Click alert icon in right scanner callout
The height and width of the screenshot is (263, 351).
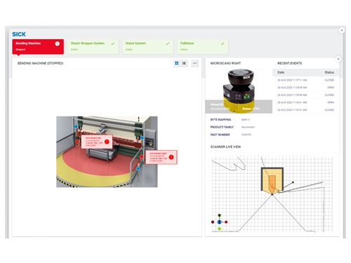pos(171,157)
